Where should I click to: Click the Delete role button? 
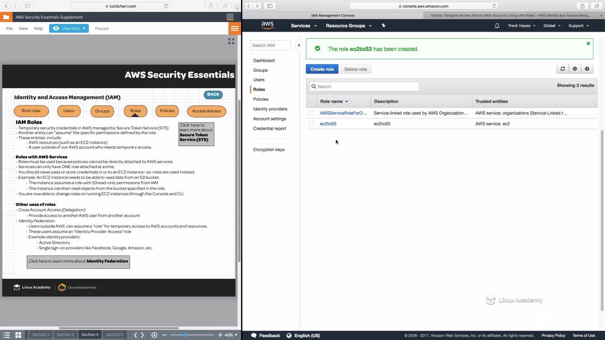pos(355,69)
